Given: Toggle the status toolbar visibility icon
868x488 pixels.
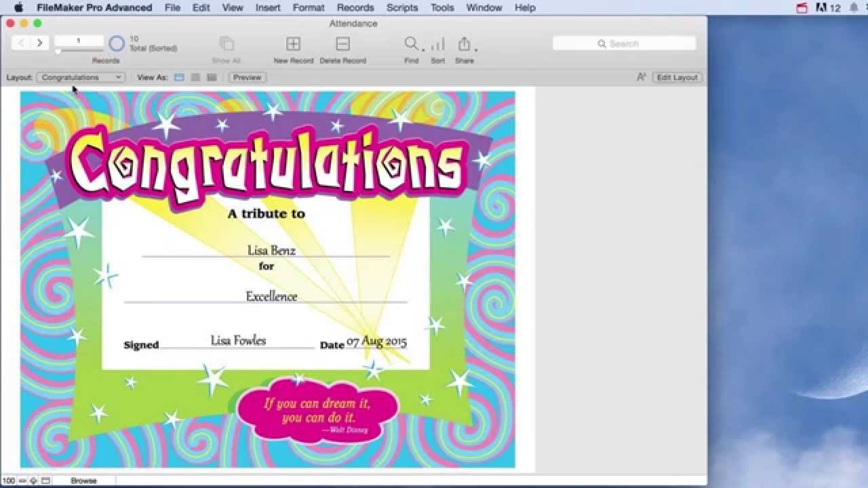Looking at the screenshot, I should [x=45, y=481].
